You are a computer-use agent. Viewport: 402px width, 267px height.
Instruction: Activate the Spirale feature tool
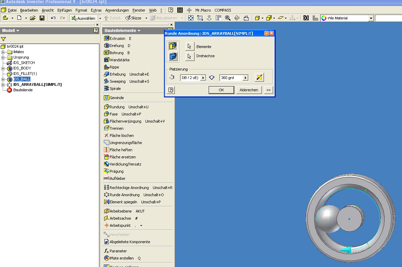click(x=115, y=89)
